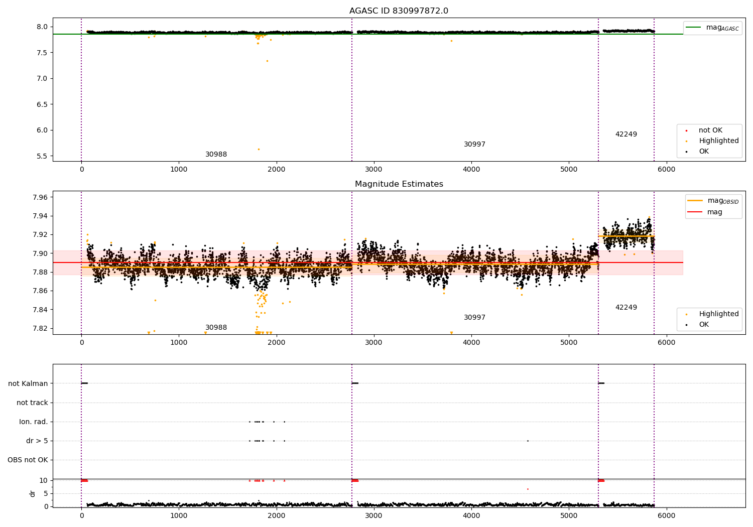Click y-tick "7.96" on the middle plot
The height and width of the screenshot is (527, 753).
[x=40, y=198]
